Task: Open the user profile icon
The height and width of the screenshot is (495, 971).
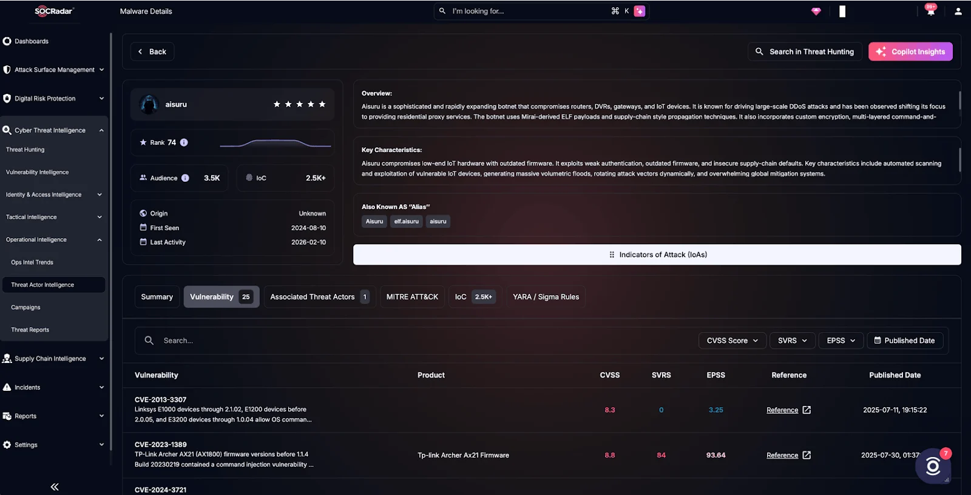Action: 958,11
